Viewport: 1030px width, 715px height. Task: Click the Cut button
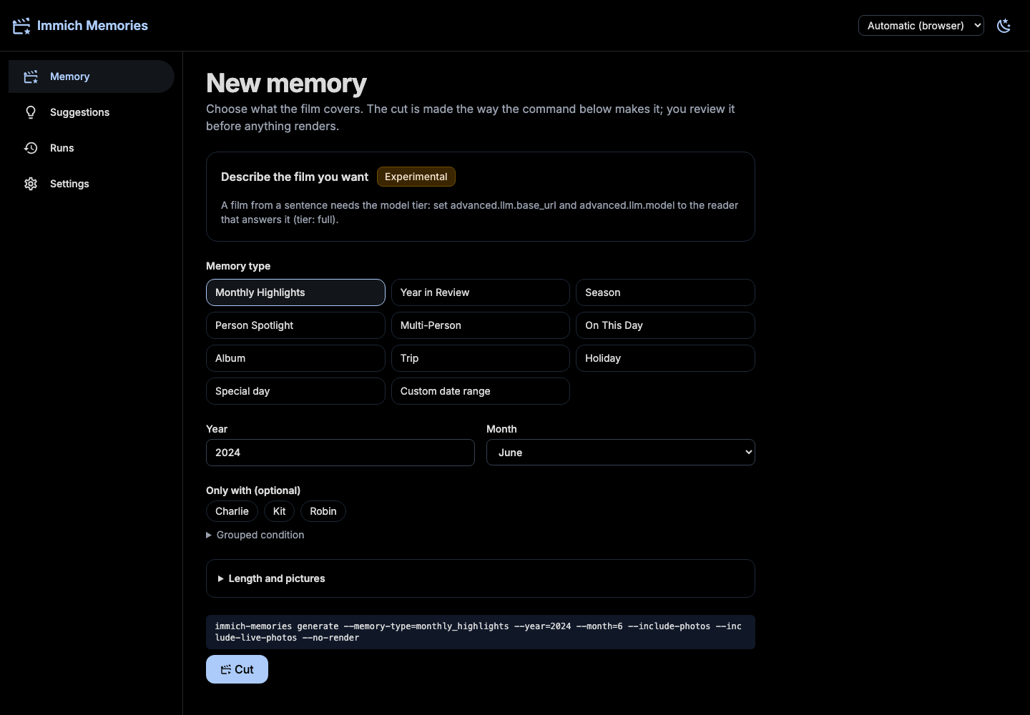[237, 669]
